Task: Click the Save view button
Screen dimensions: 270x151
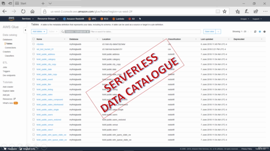Action: tap(209, 32)
